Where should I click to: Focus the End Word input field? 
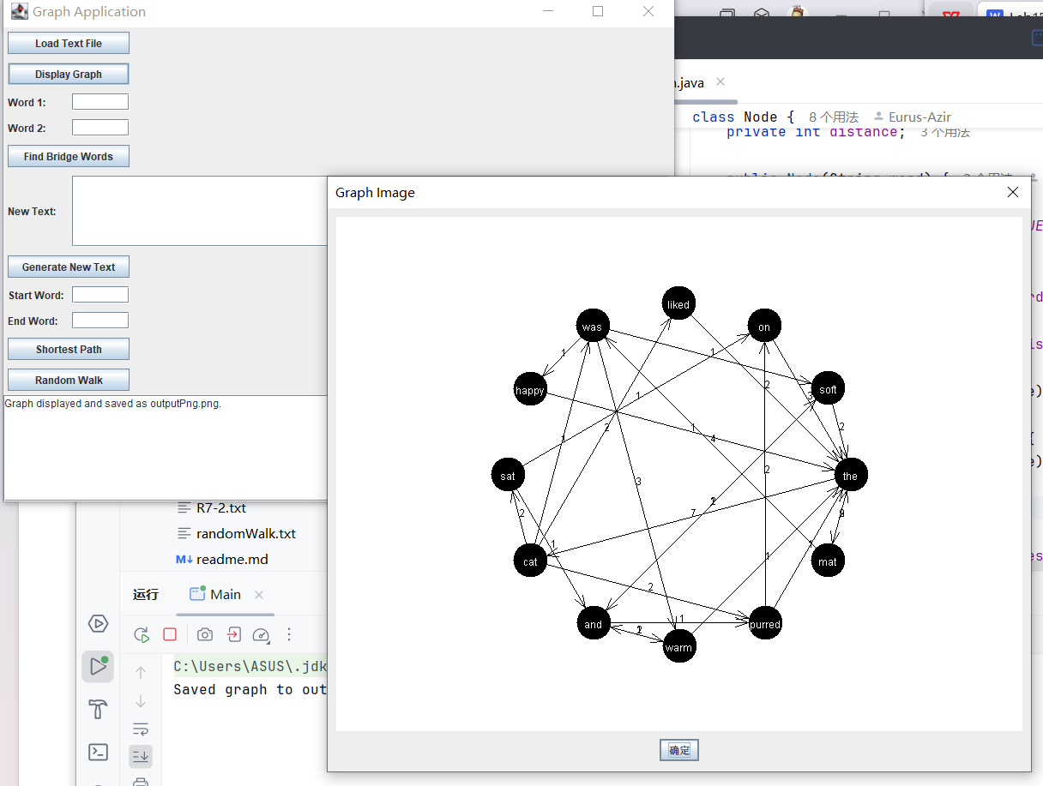tap(100, 321)
